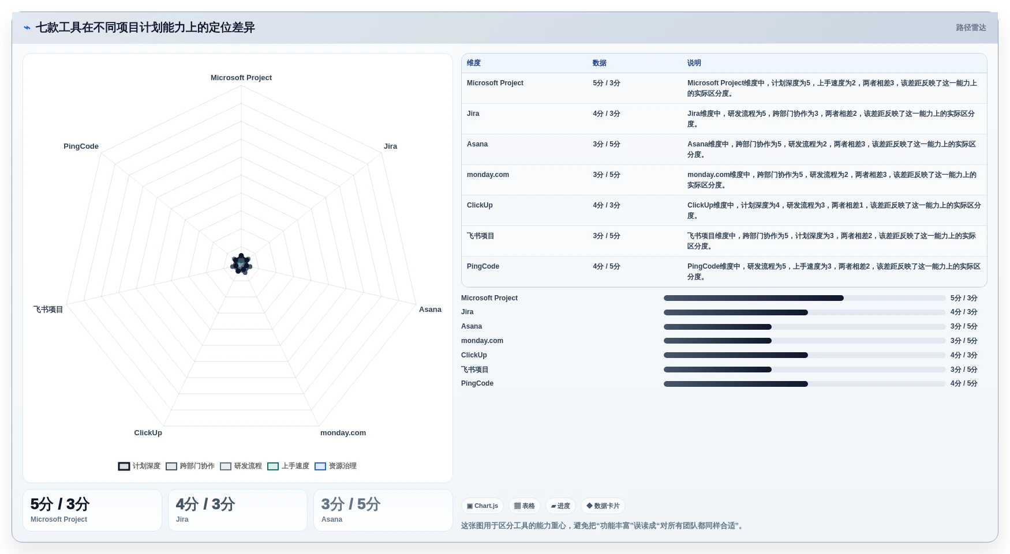
Task: Open the Microsoft Project 5分 / 3分 KPI card
Action: click(92, 510)
